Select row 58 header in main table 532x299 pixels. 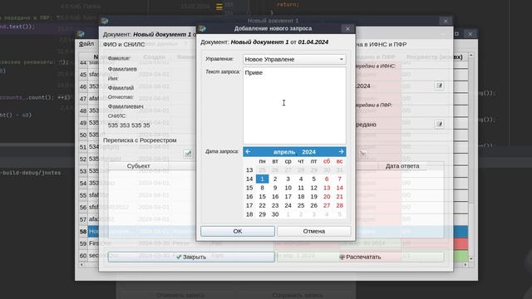pos(83,232)
